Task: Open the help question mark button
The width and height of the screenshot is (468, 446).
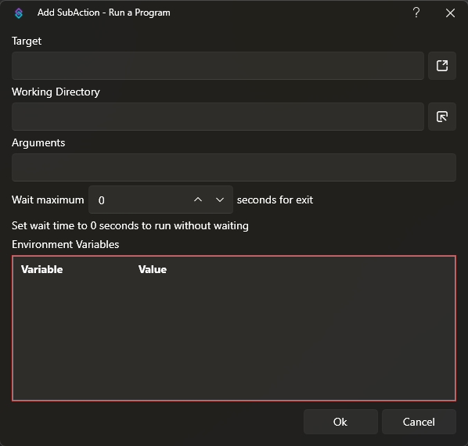Action: (x=416, y=13)
